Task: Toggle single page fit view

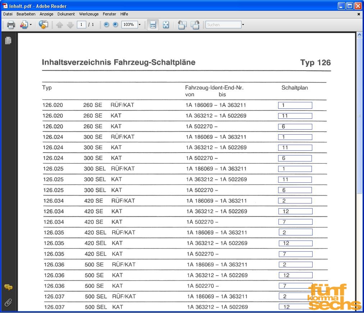Action: pos(166,24)
